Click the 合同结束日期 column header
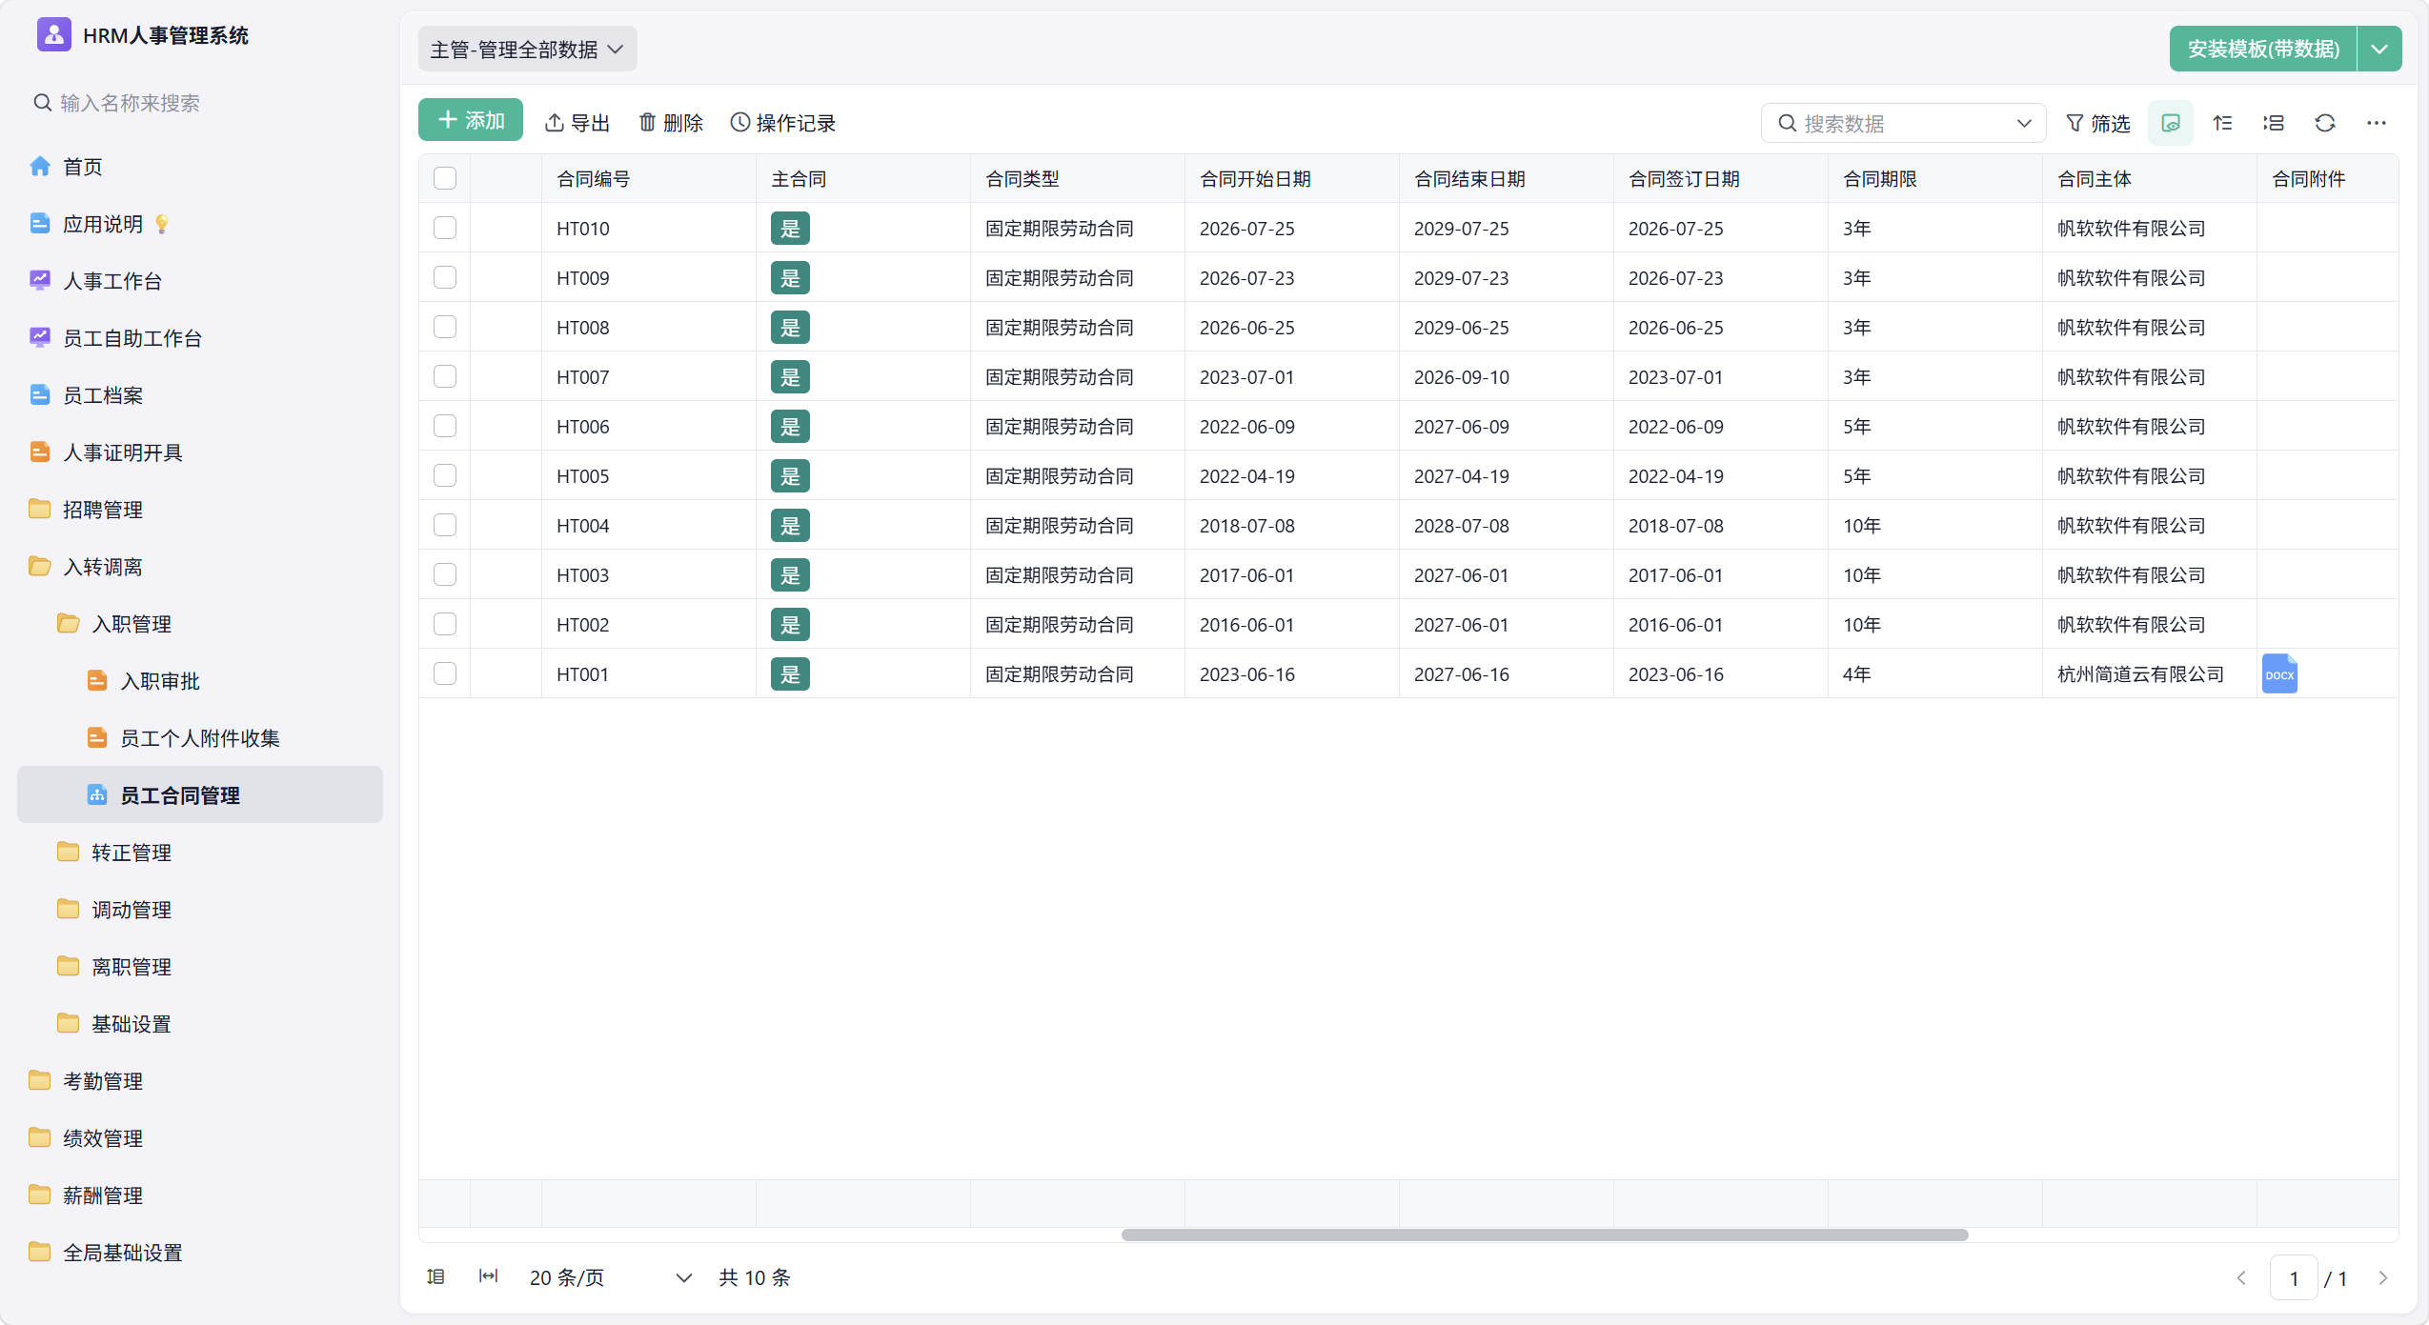The width and height of the screenshot is (2429, 1325). pyautogui.click(x=1507, y=179)
